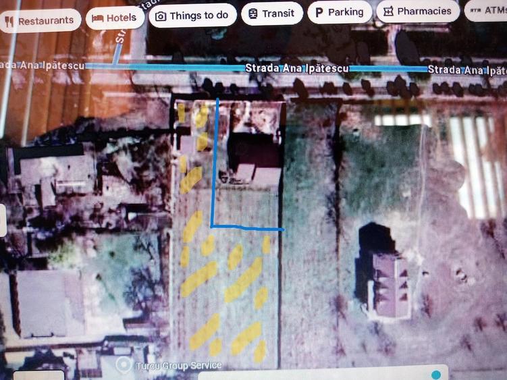Screen dimensions: 507x380
Task: Select the Hotels category chip
Action: (x=115, y=18)
